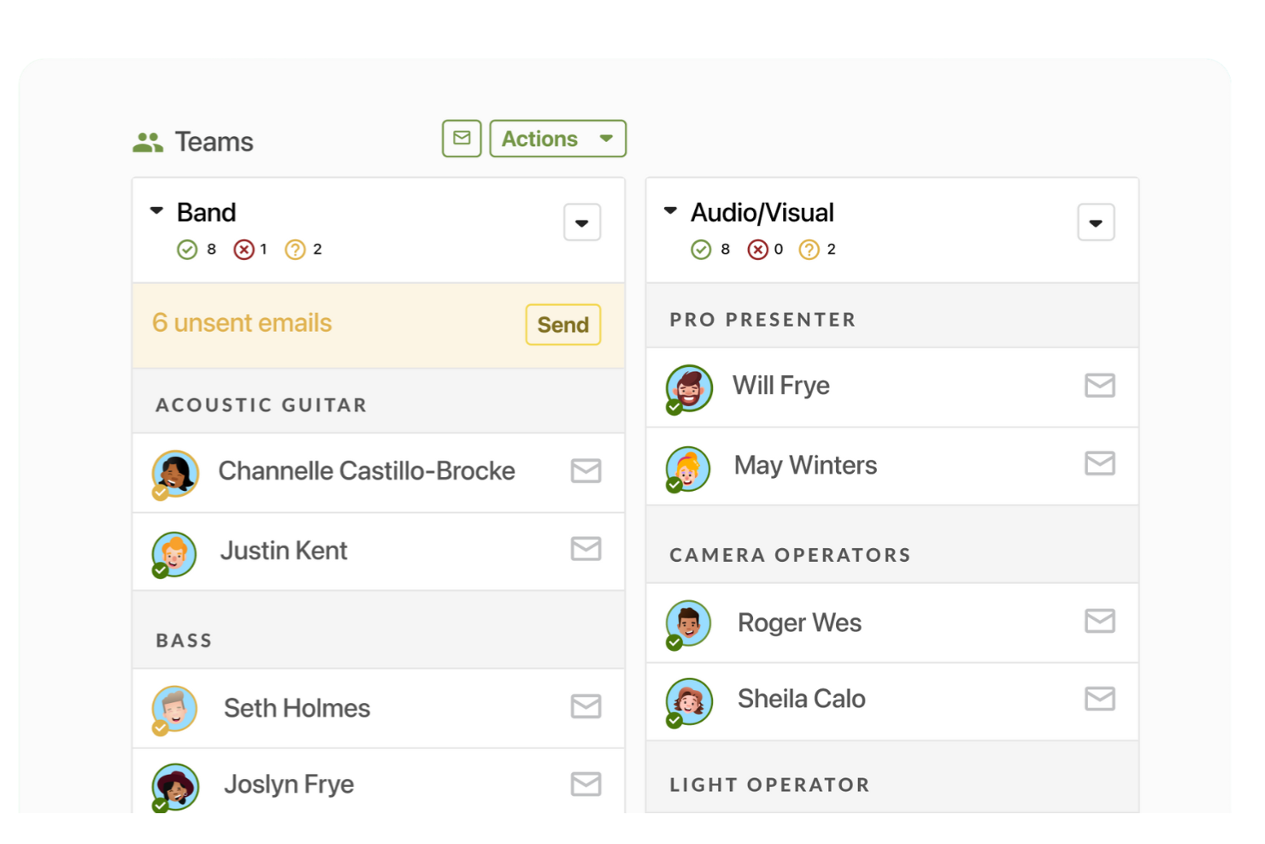This screenshot has width=1265, height=844.
Task: Click the Teams people icon in the header
Action: [x=147, y=140]
